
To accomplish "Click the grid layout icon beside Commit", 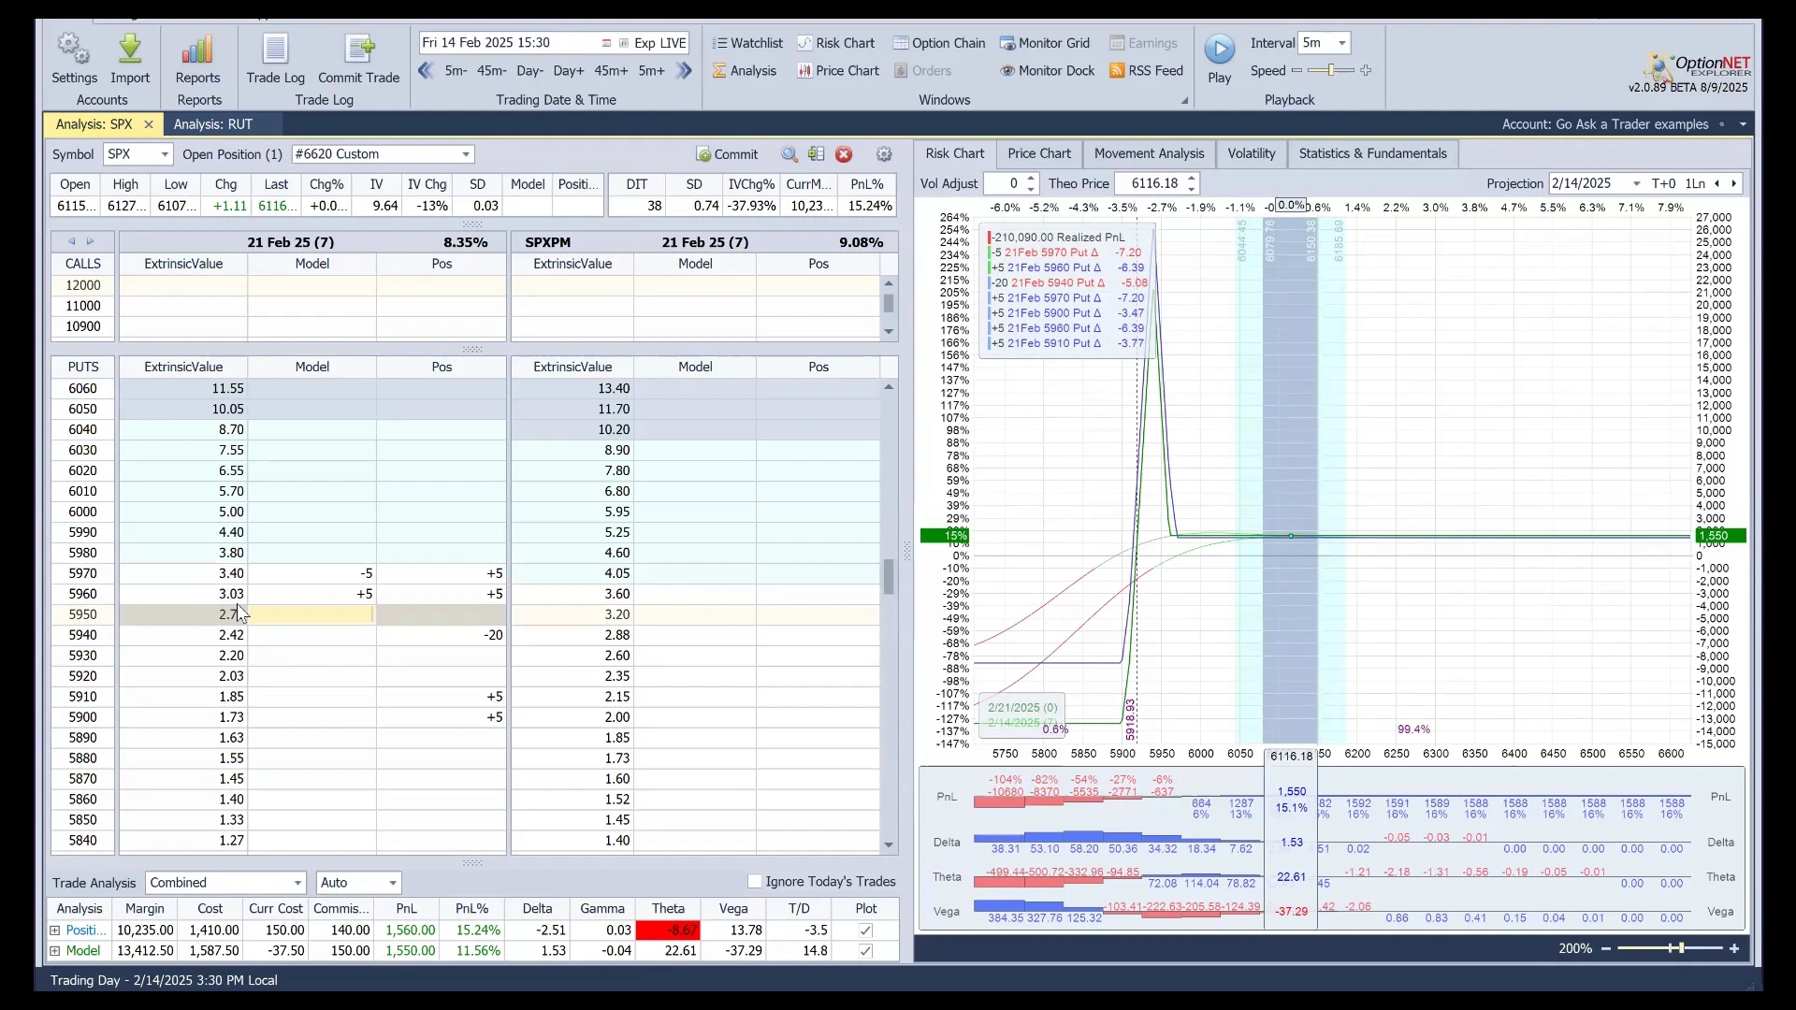I will click(x=817, y=154).
